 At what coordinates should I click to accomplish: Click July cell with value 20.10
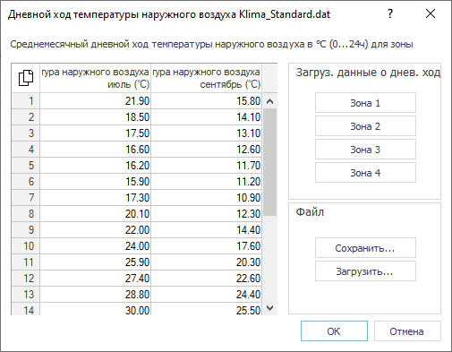click(x=96, y=214)
